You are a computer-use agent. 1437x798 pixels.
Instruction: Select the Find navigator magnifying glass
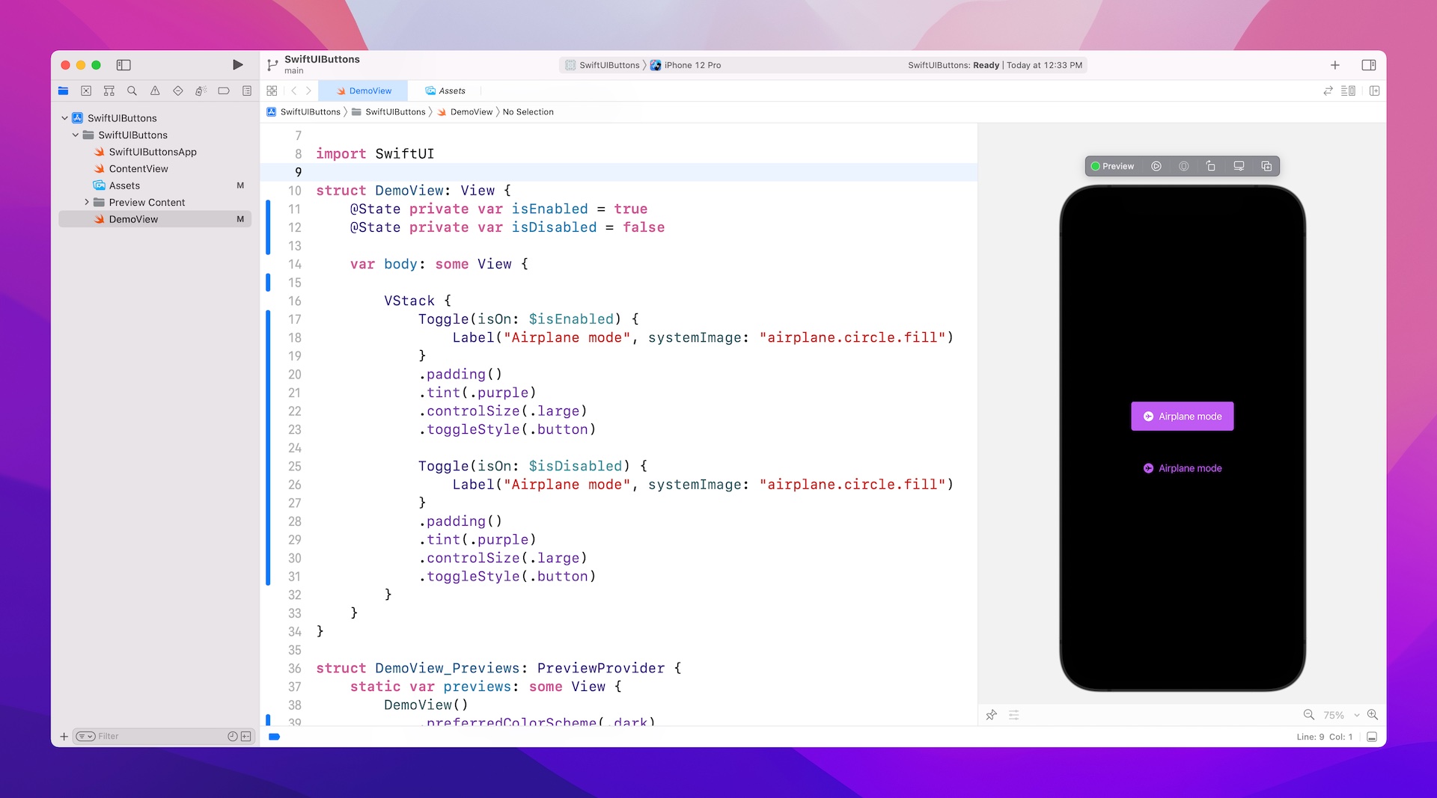pos(132,90)
